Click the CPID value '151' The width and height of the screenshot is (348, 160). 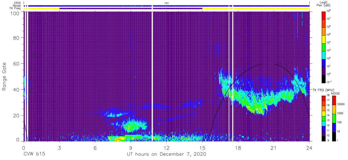point(167,3)
